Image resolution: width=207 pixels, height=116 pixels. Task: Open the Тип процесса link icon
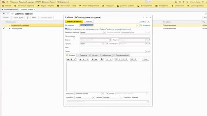[149, 44]
